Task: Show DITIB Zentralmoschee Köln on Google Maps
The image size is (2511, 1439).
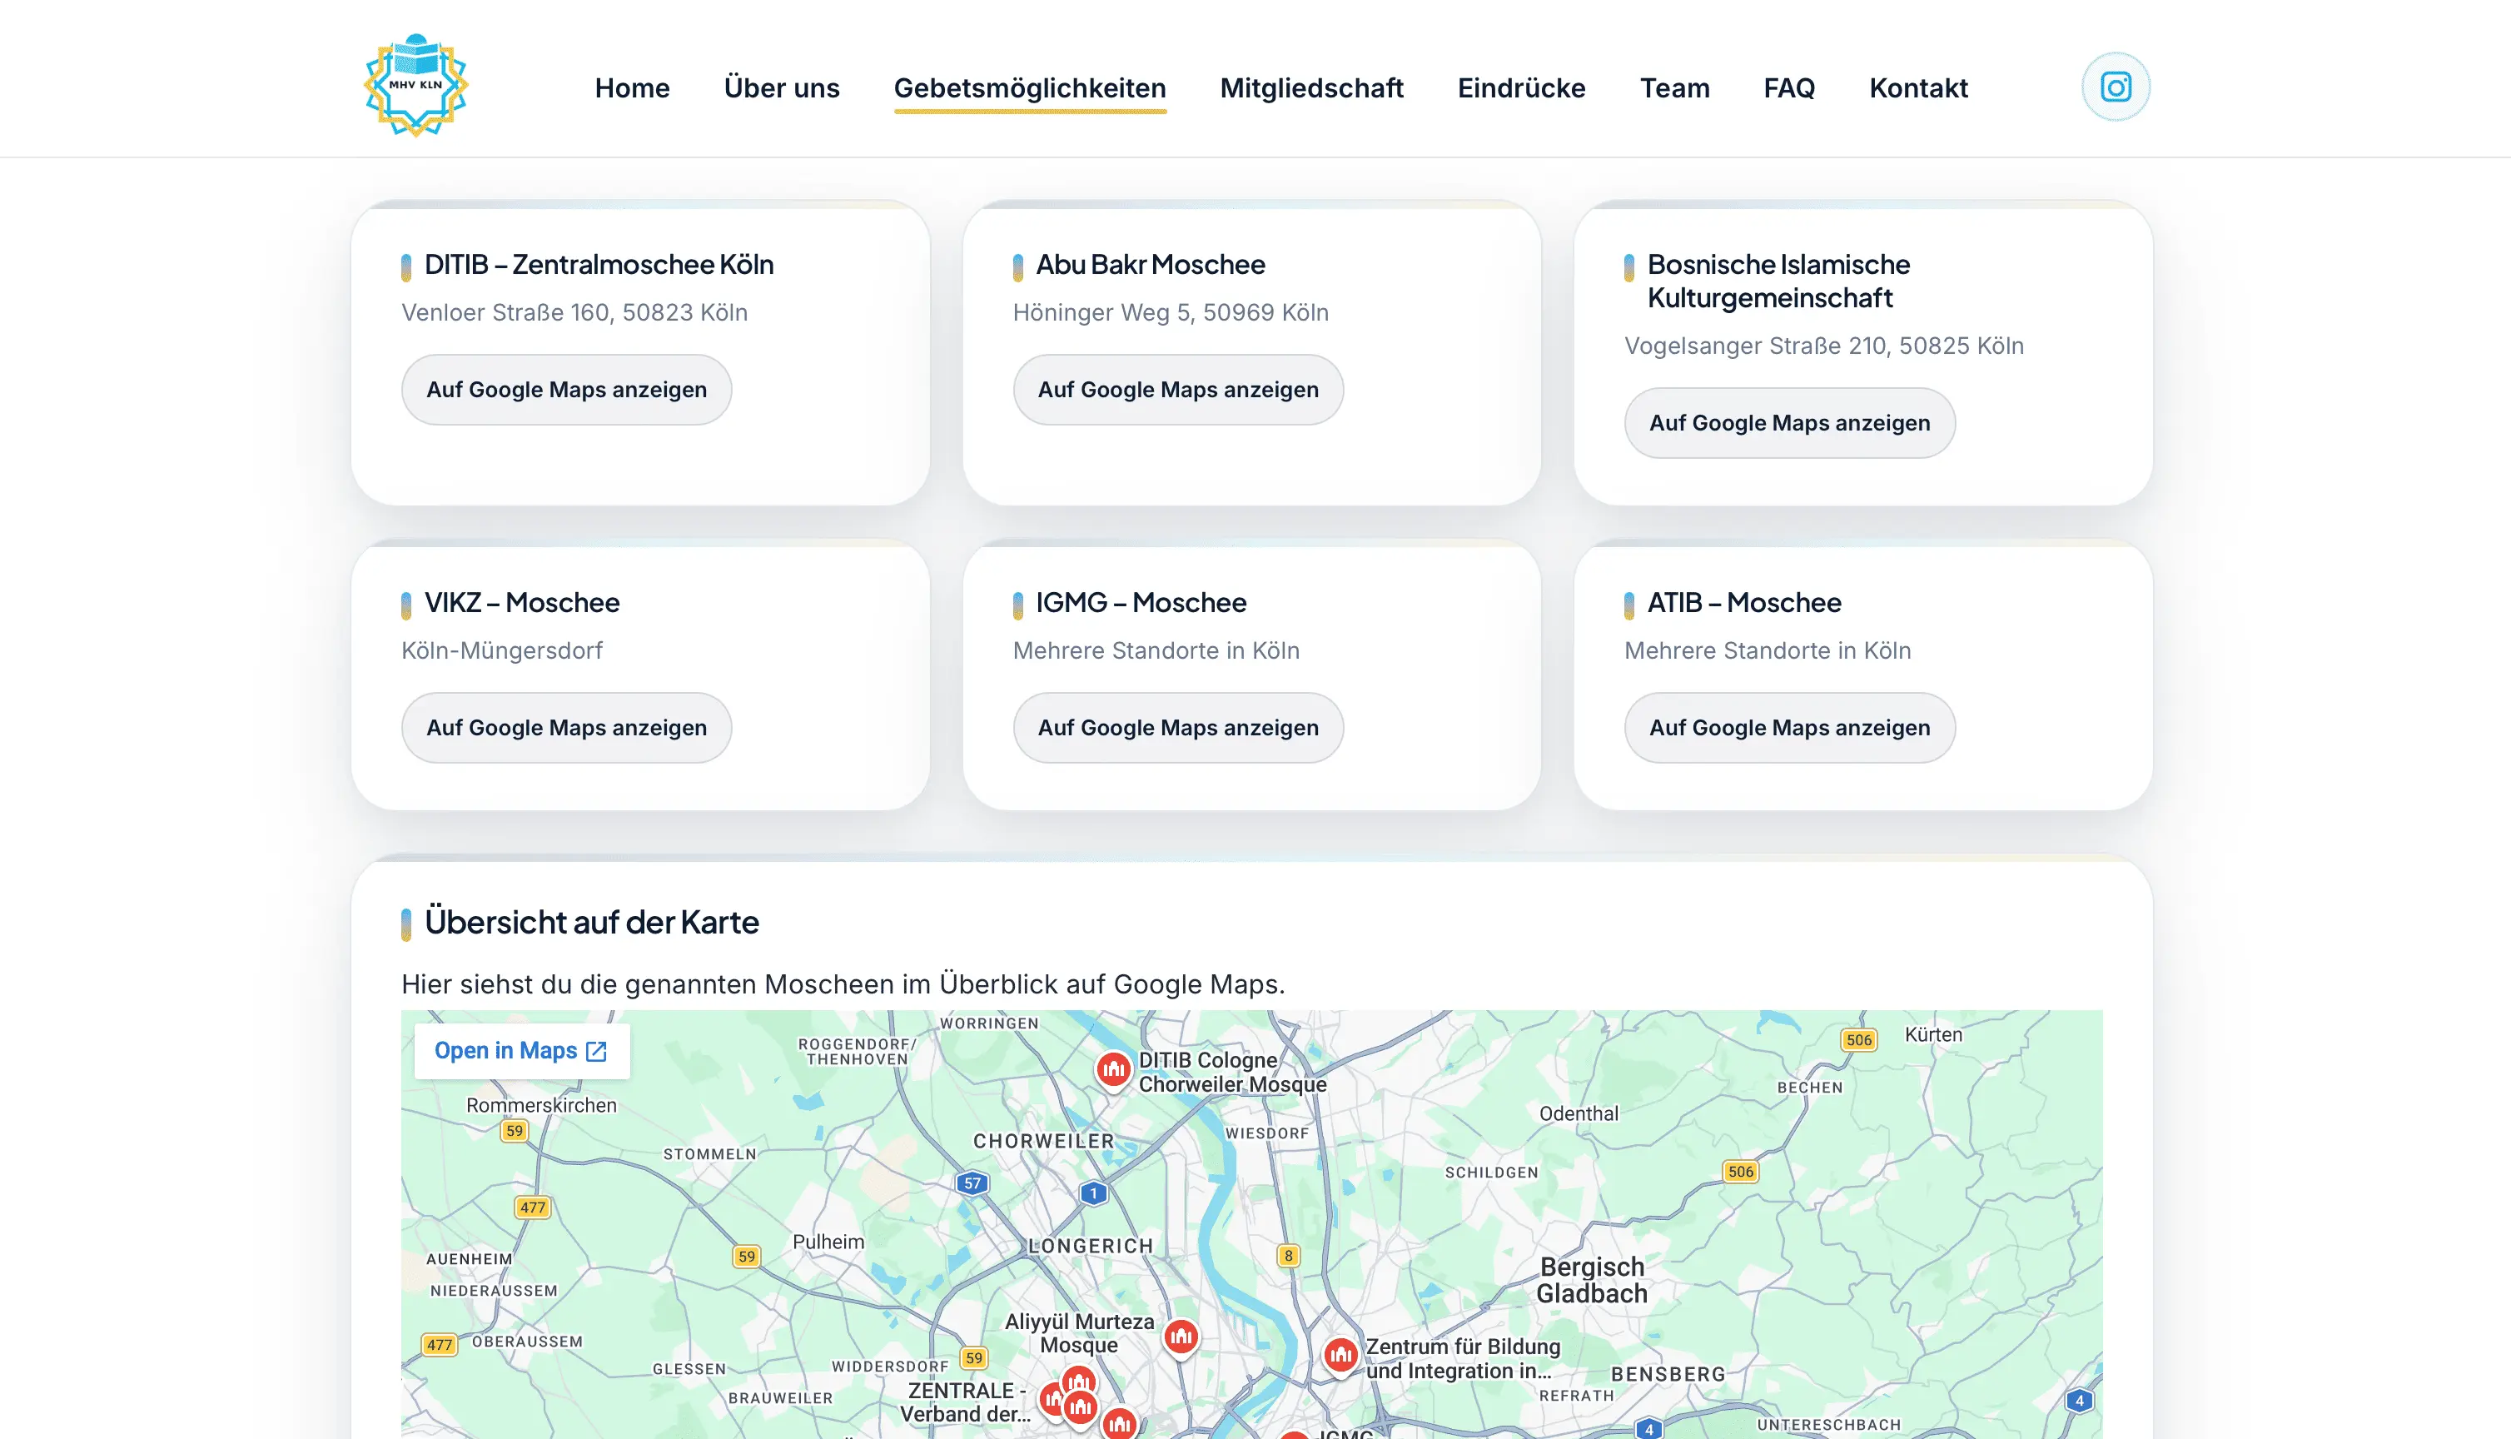Action: click(566, 390)
